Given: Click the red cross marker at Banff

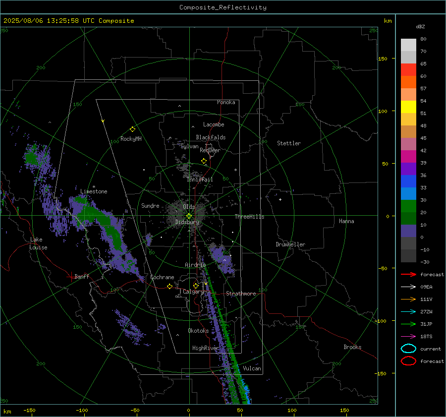Looking at the screenshot, I should (71, 277).
